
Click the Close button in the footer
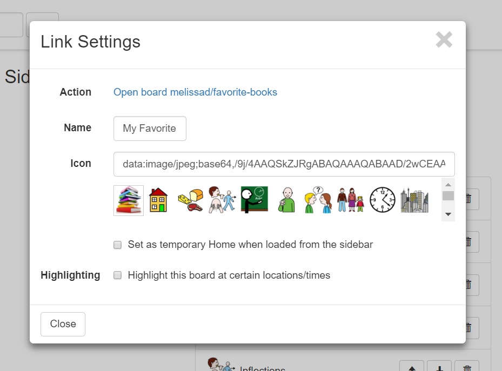63,324
